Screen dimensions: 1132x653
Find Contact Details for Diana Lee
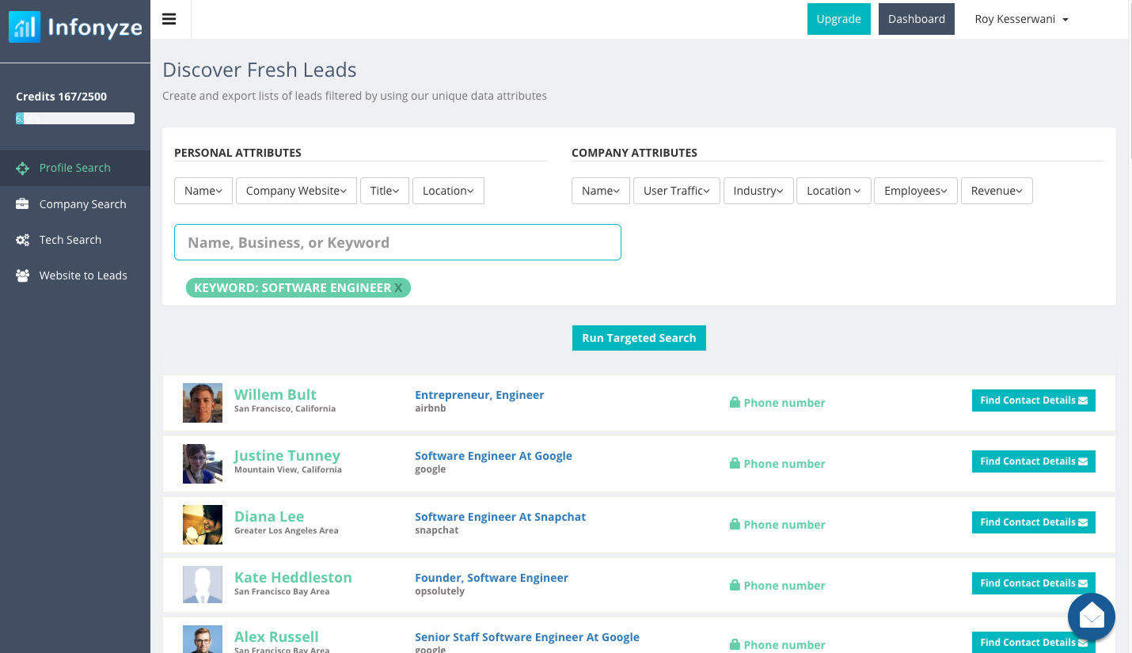point(1034,522)
